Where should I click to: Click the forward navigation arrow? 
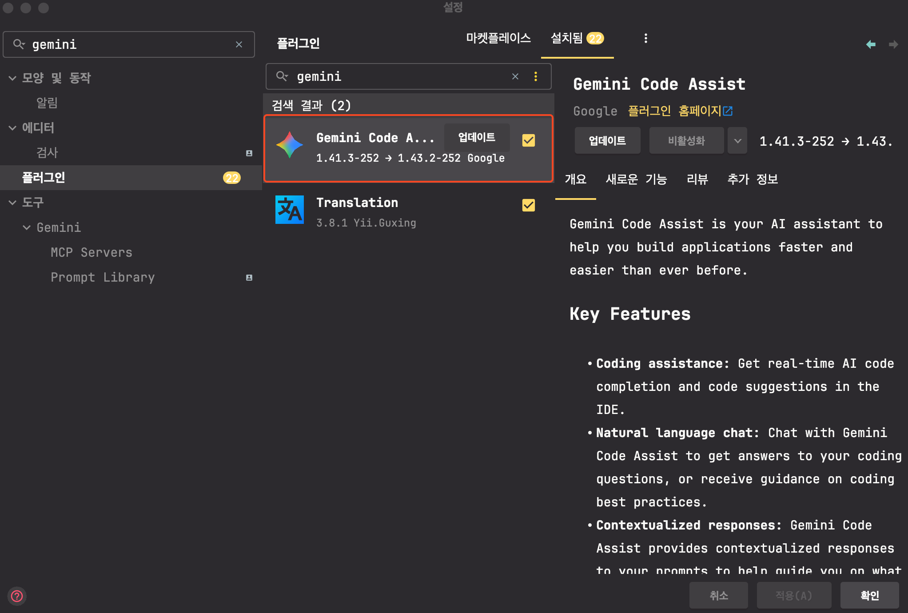point(893,44)
